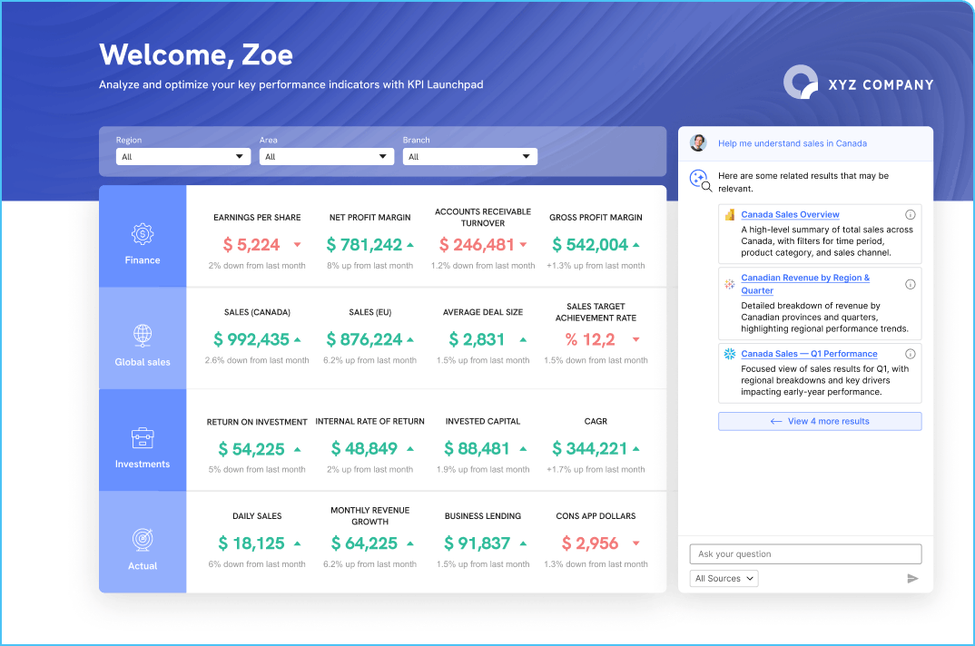Image resolution: width=975 pixels, height=646 pixels.
Task: Open the Canada Sales Overview result
Action: 789,214
